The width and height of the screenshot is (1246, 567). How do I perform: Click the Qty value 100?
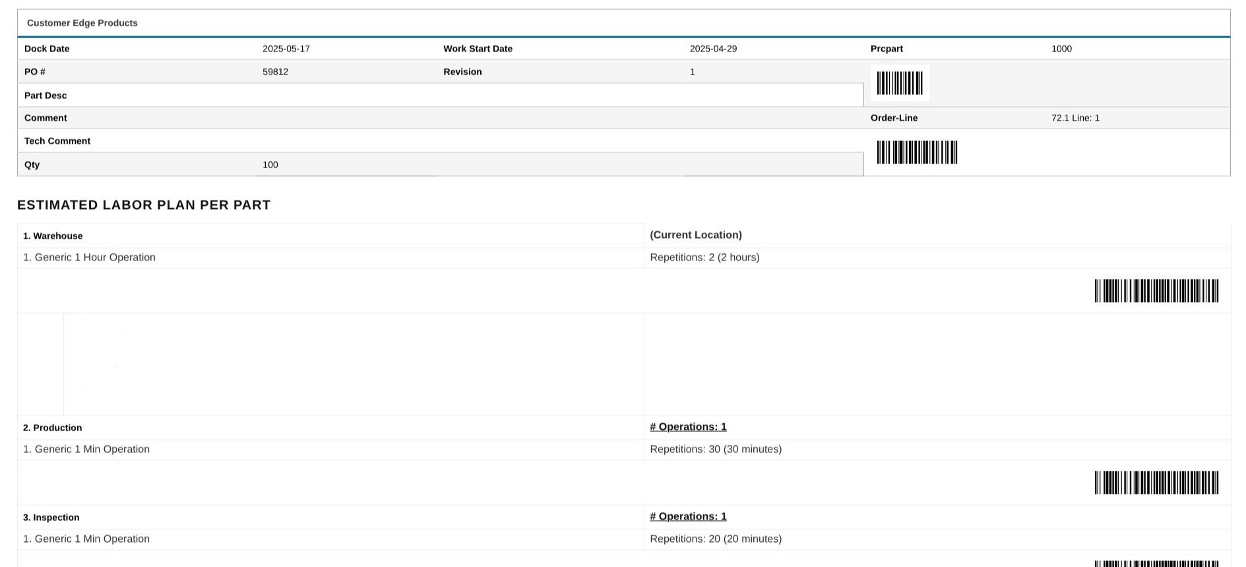(270, 165)
